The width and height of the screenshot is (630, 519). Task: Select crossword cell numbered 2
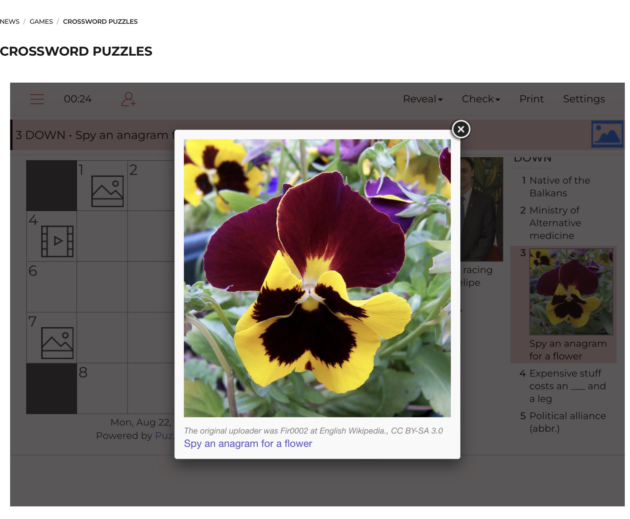[151, 185]
